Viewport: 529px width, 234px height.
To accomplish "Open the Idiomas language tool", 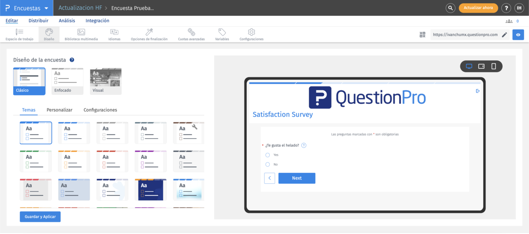I will coord(114,34).
